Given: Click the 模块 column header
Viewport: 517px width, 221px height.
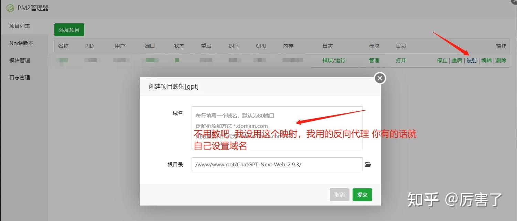Looking at the screenshot, I should (374, 46).
